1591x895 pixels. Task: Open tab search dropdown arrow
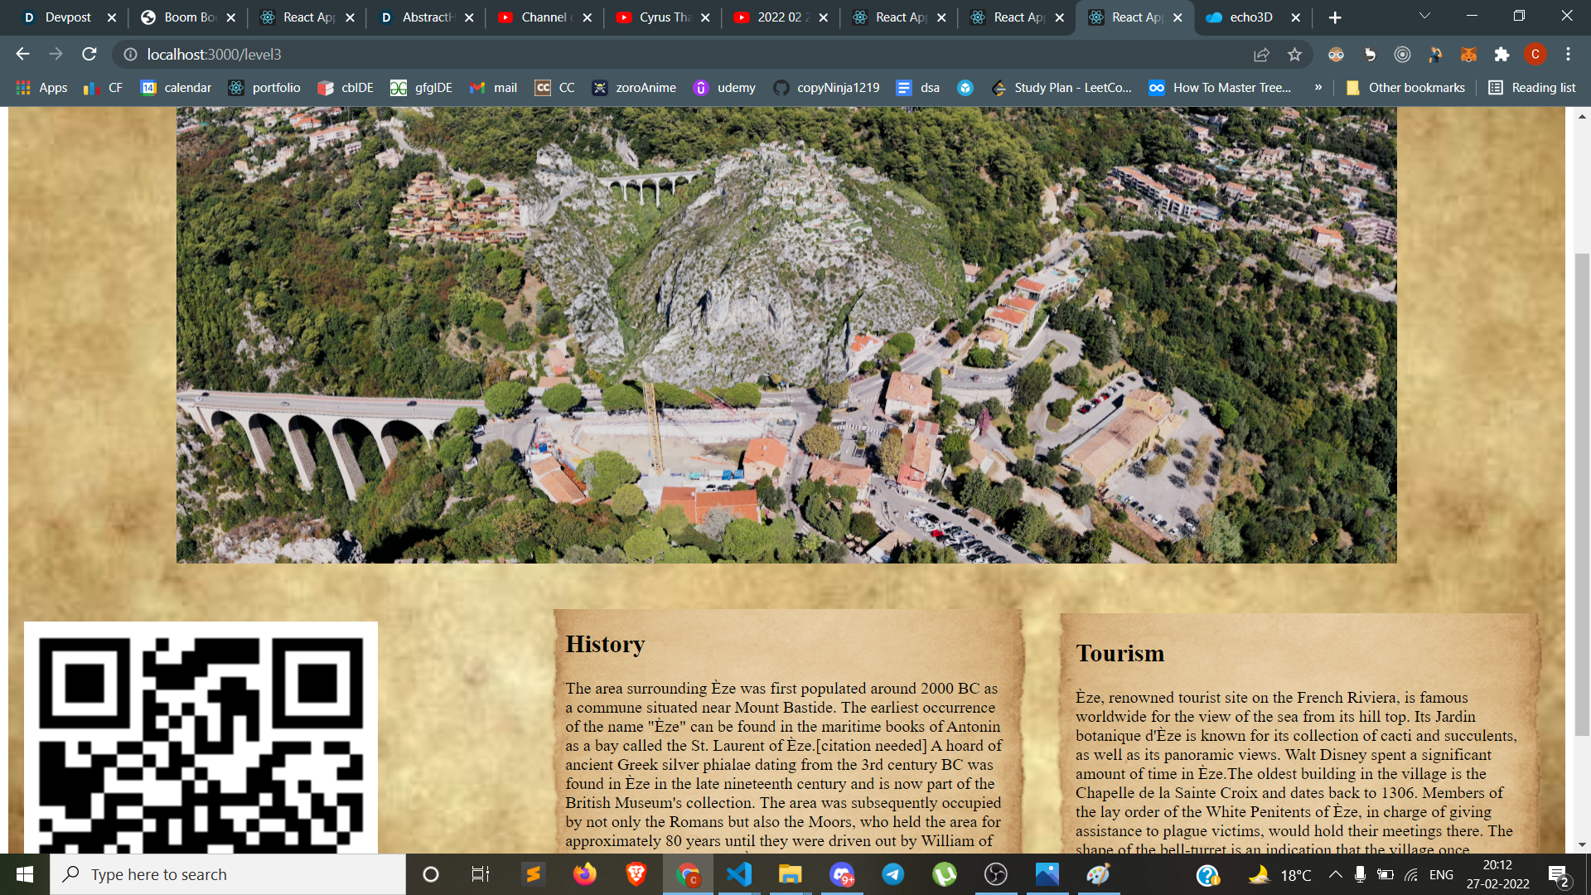(1424, 16)
